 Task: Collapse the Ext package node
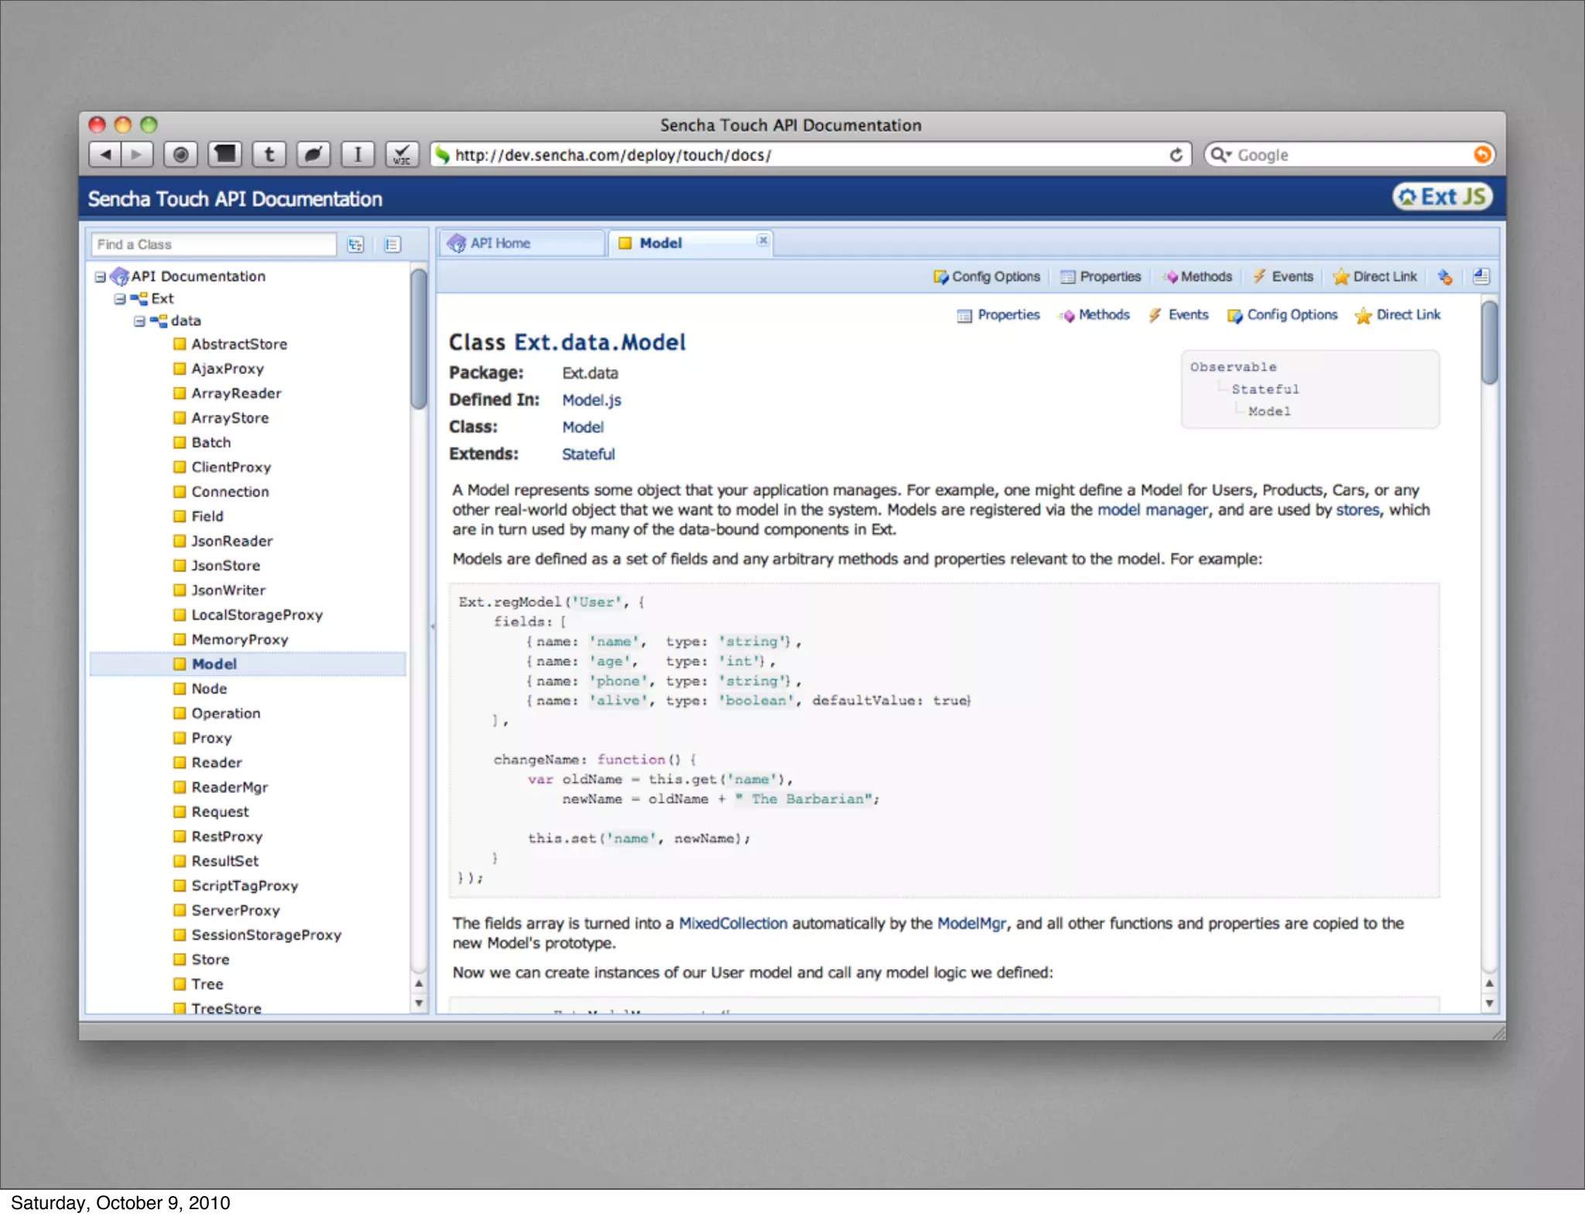119,299
